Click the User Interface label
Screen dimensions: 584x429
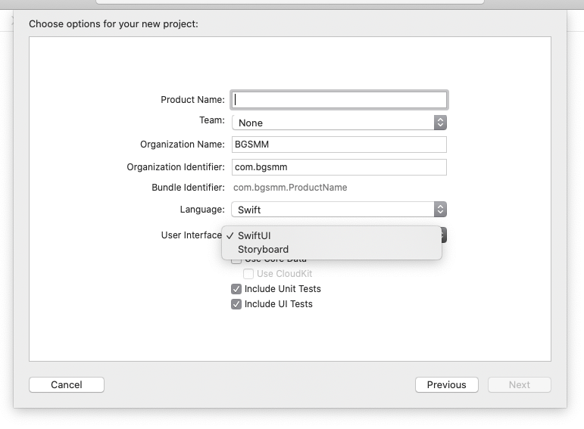(191, 235)
